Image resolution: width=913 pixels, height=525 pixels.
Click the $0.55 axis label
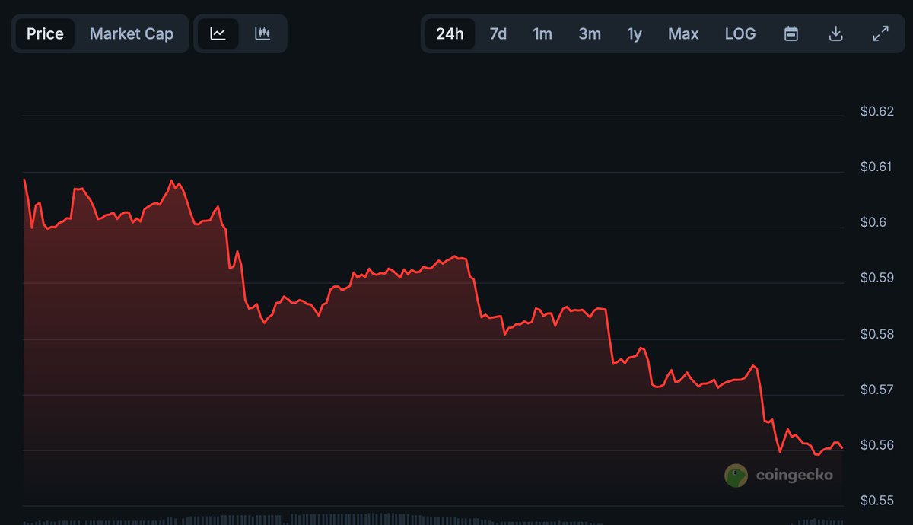coord(877,501)
